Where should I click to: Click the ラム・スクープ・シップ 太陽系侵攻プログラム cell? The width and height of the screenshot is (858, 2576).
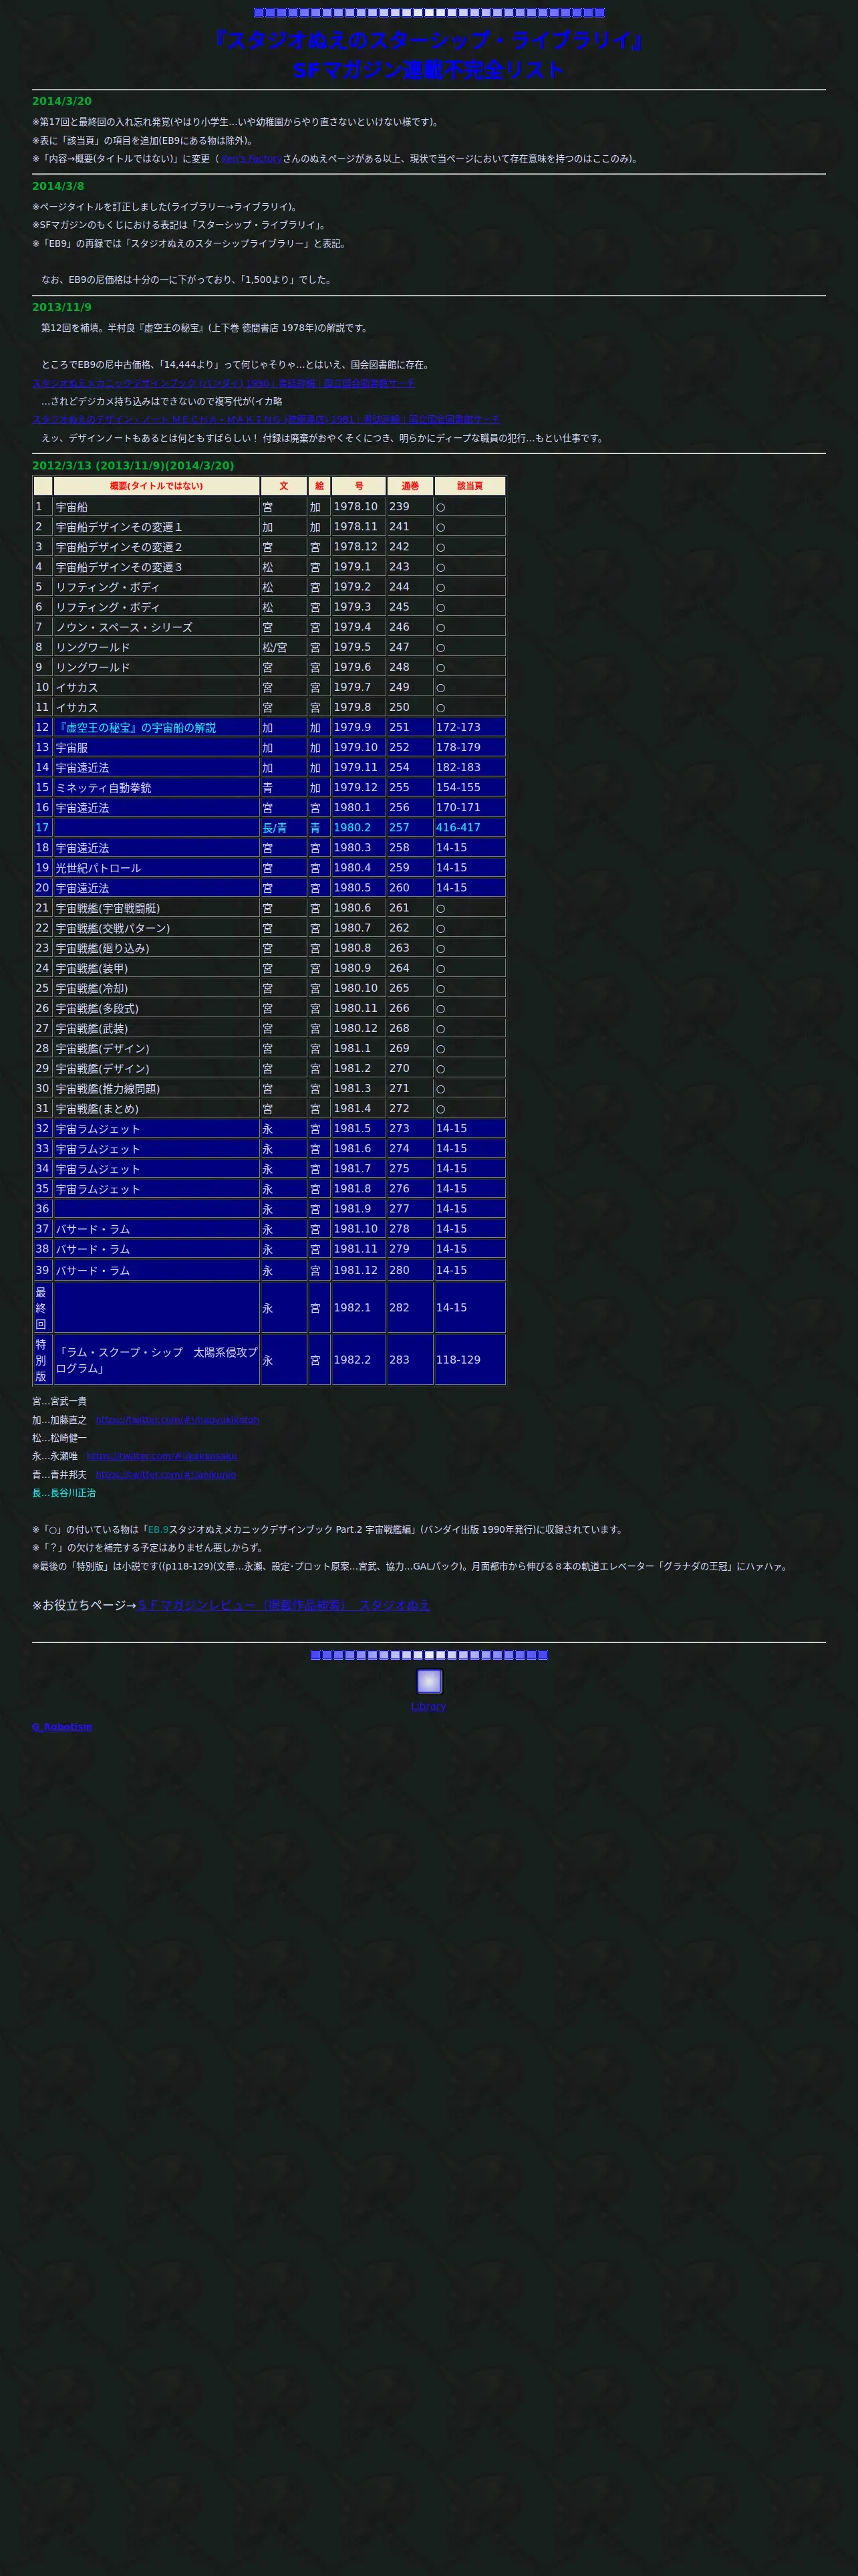point(156,1360)
